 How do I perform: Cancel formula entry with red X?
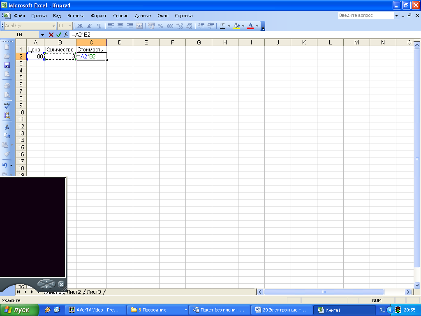point(51,35)
